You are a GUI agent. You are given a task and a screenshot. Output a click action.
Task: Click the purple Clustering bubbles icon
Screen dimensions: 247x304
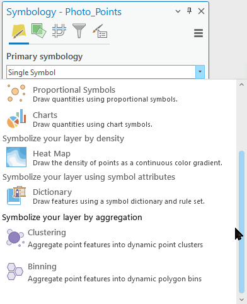(x=15, y=238)
